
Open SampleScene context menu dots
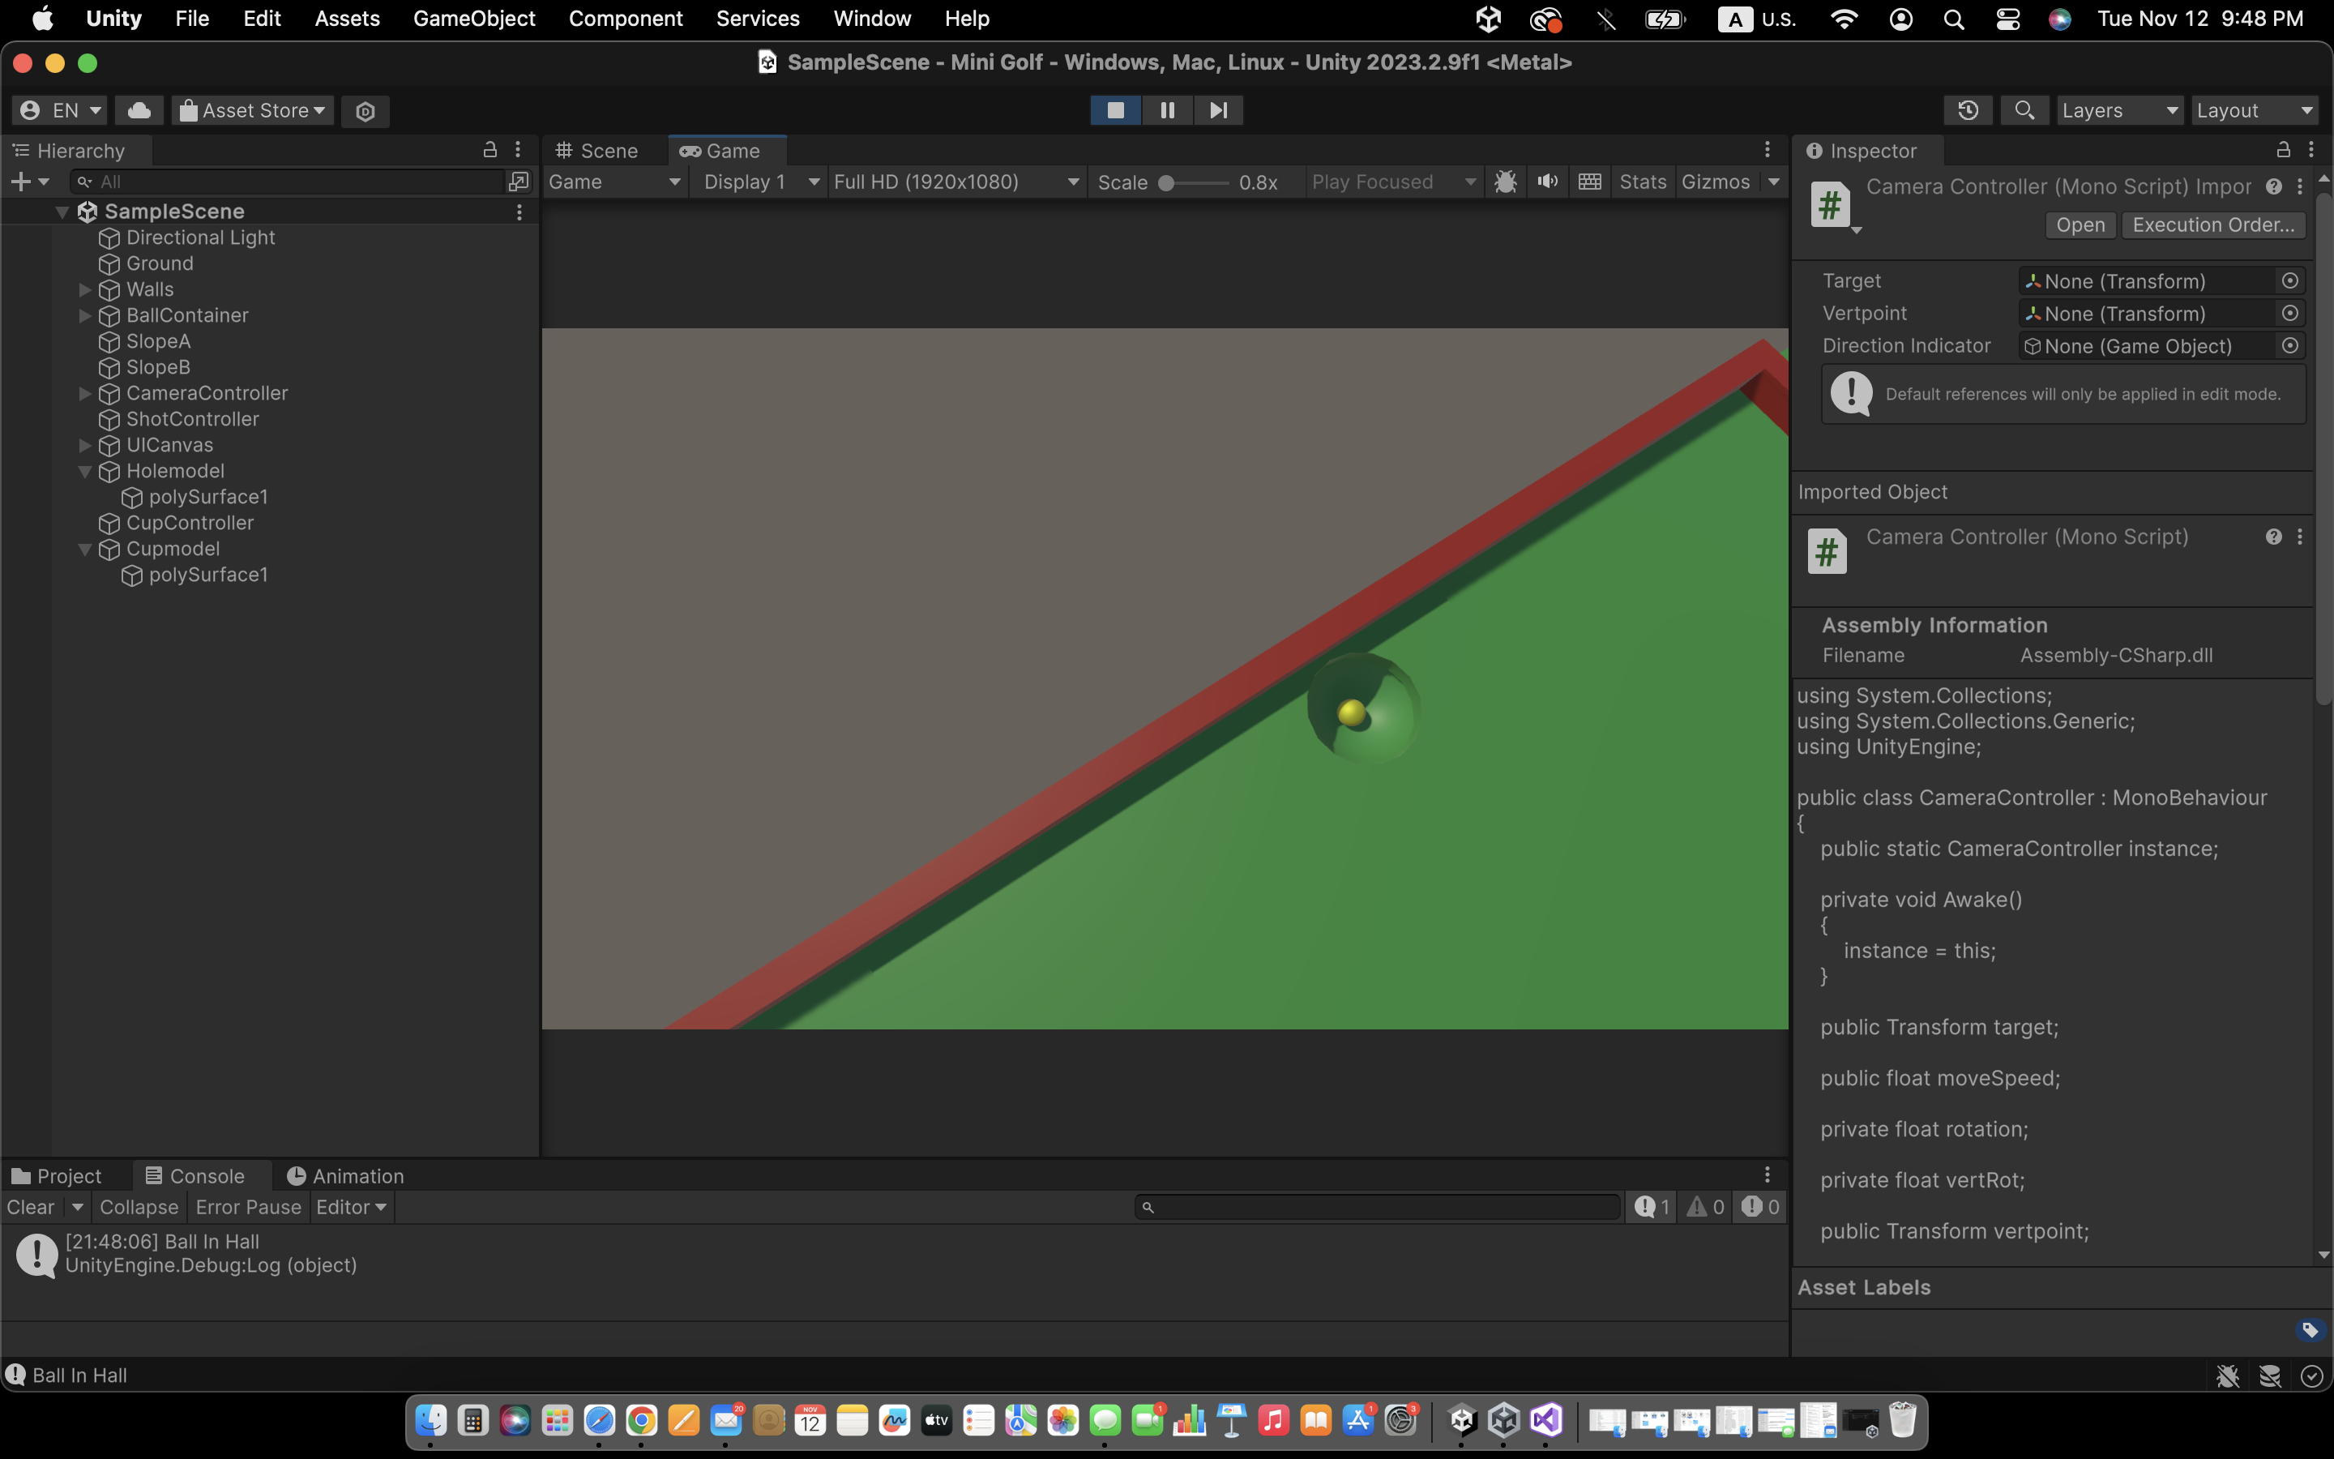[519, 212]
